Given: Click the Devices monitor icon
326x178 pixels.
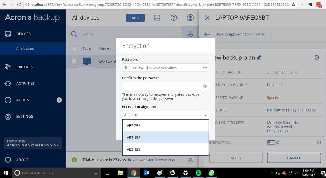Looking at the screenshot, I should tap(8, 34).
